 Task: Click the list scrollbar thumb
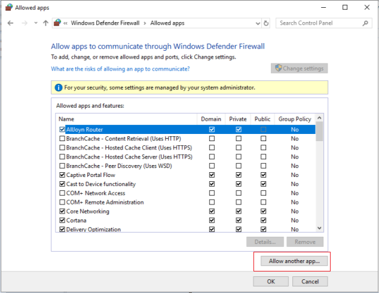319,132
